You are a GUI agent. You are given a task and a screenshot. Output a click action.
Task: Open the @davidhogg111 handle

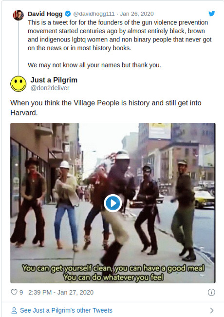tap(94, 14)
